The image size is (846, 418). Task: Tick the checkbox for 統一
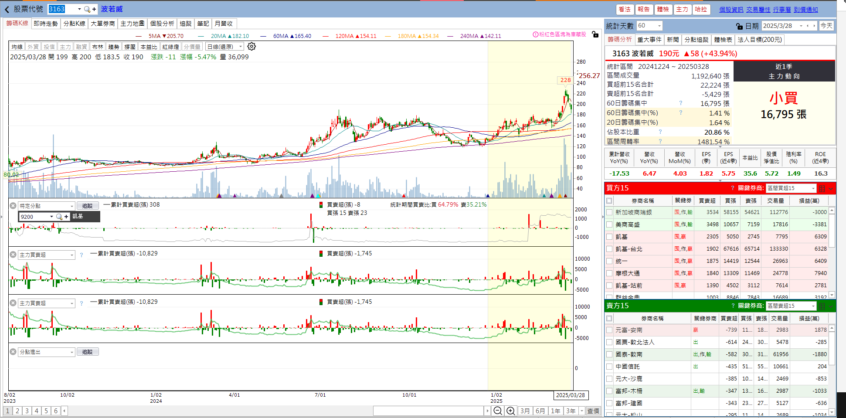tap(609, 261)
